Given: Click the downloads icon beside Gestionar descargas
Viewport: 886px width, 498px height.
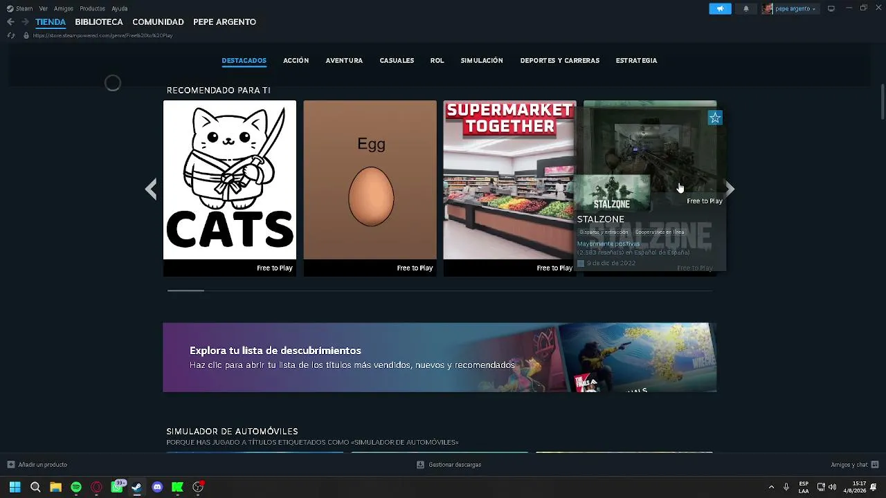Looking at the screenshot, I should 420,465.
